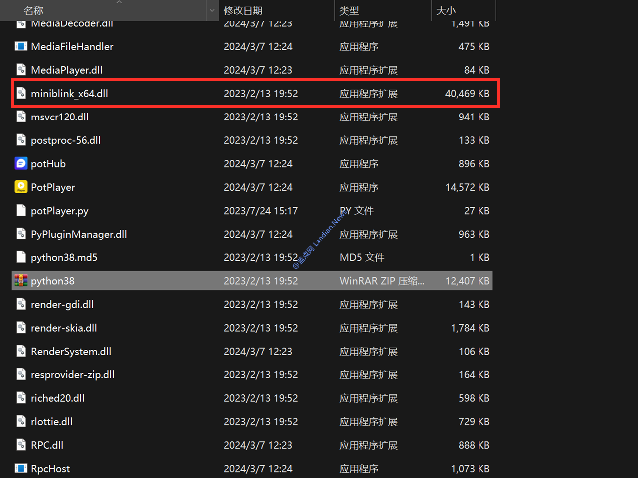Click the PY 文件 type of potPlayer.py
Image resolution: width=638 pixels, height=478 pixels.
coord(357,211)
